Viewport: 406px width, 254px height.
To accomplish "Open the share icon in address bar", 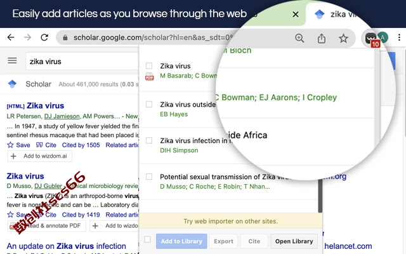I will [x=322, y=38].
